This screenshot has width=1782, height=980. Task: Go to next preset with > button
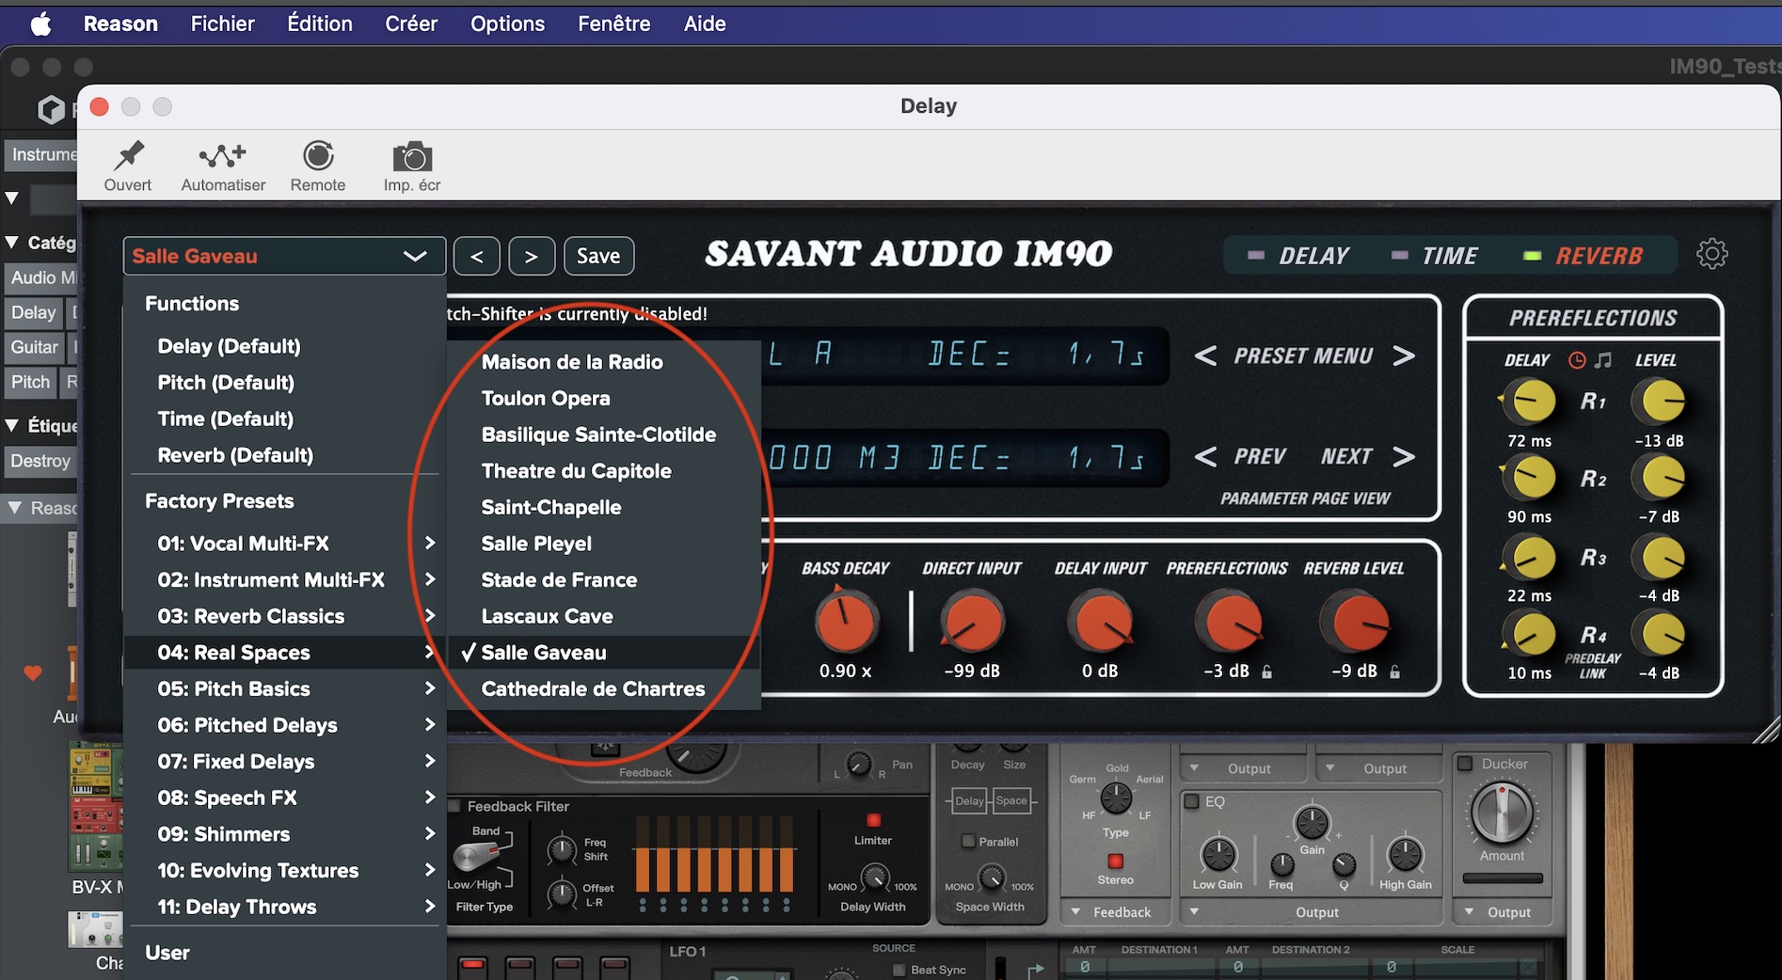click(532, 256)
